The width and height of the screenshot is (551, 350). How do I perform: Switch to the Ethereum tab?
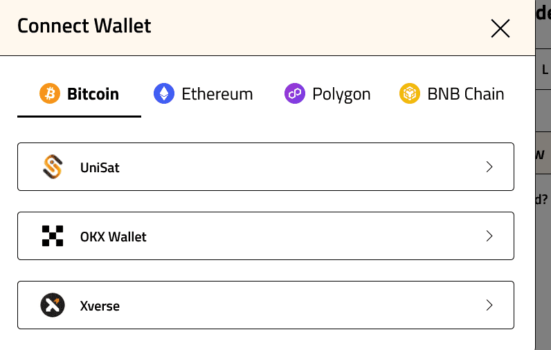pos(217,94)
